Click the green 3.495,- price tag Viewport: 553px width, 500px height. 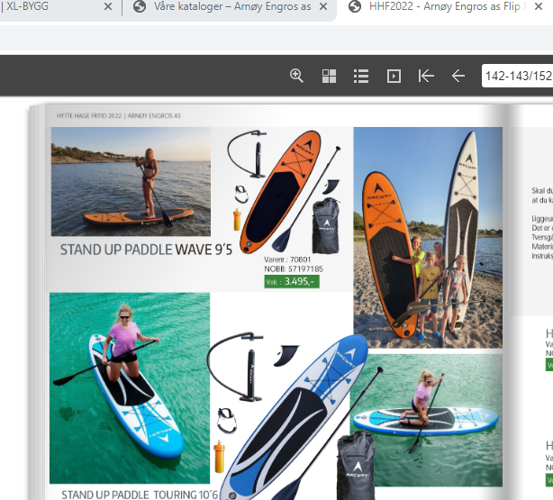point(292,282)
